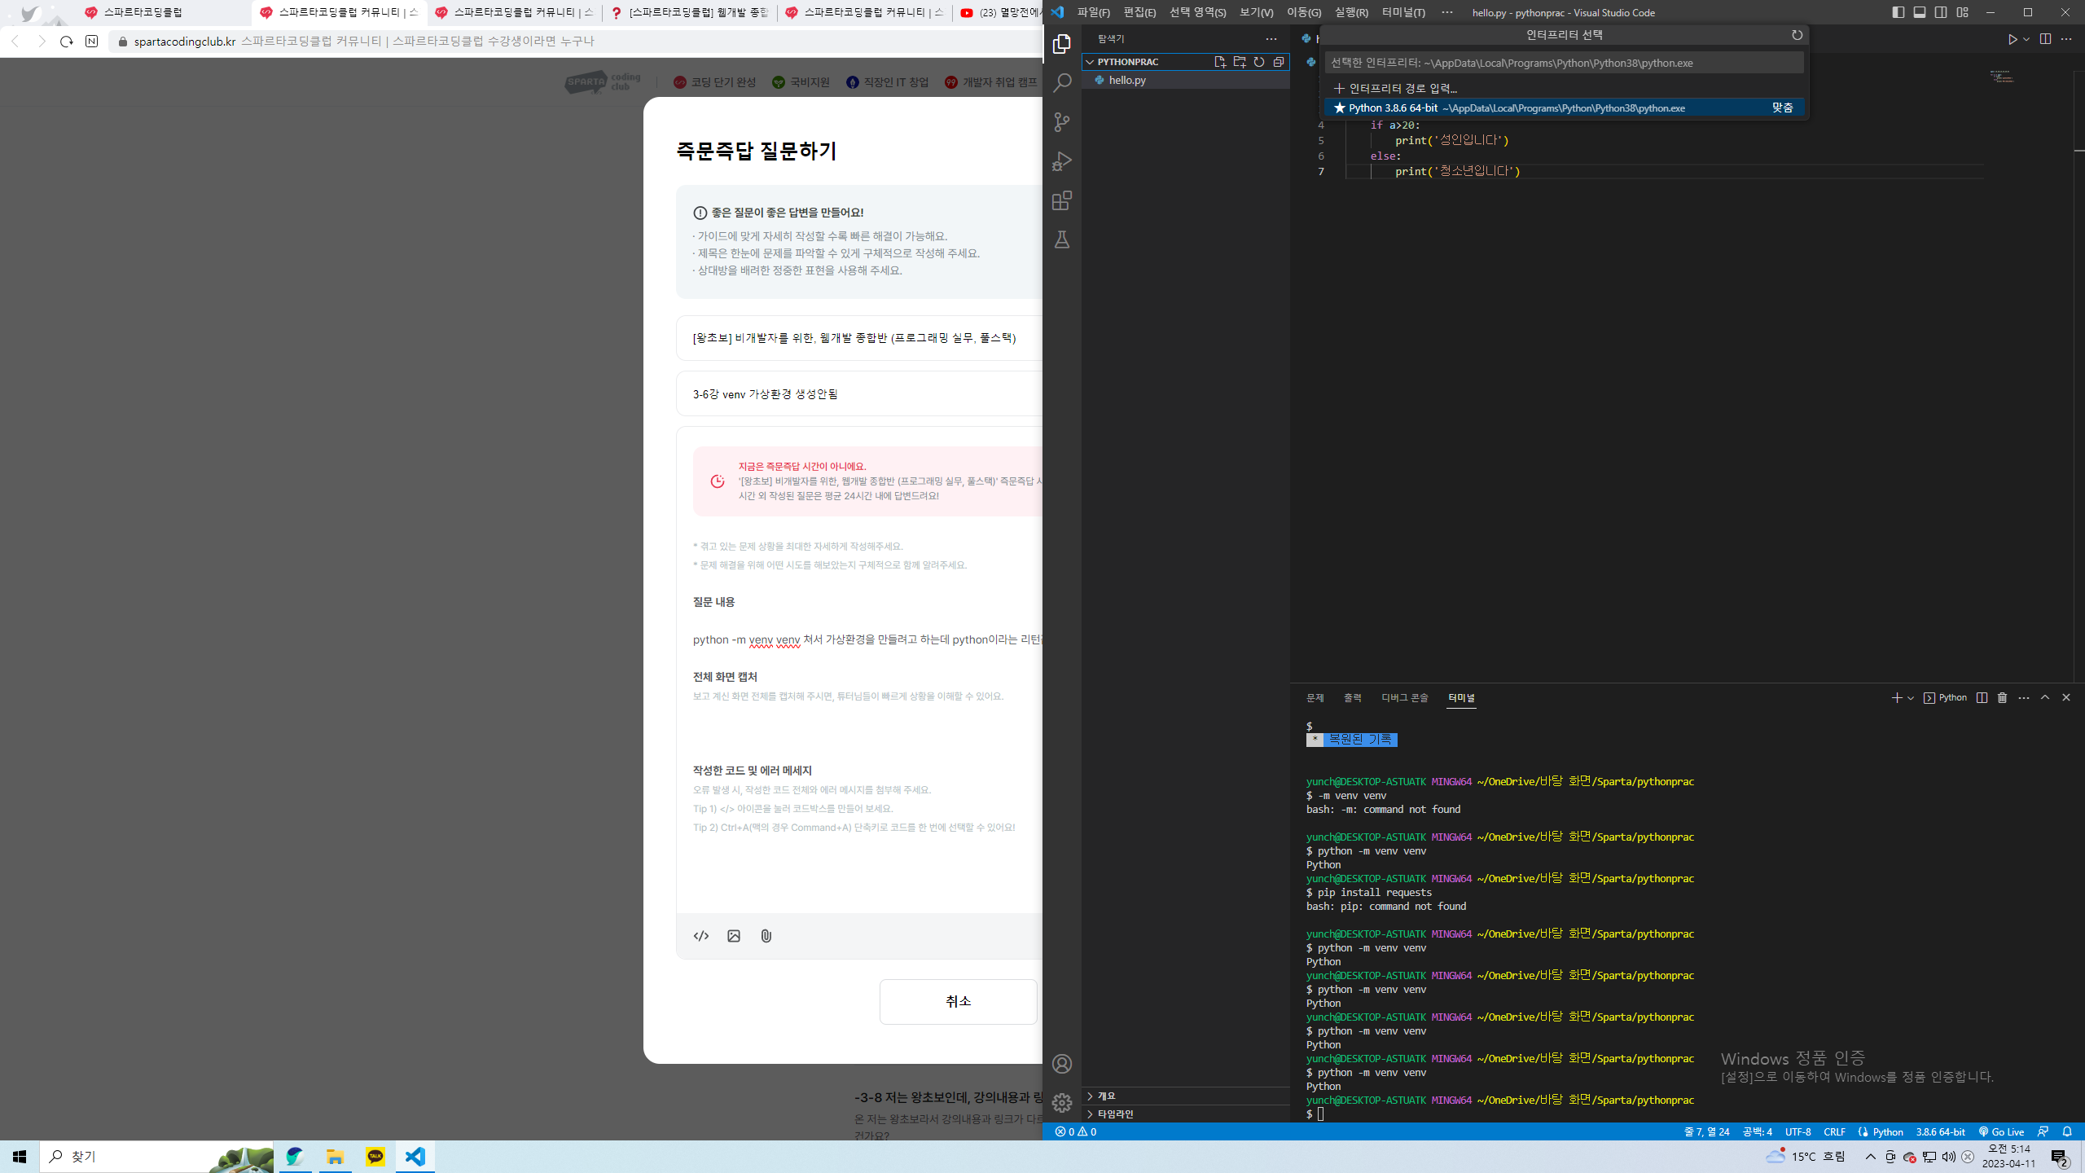
Task: Open the 파일(F) menu
Action: point(1093,12)
